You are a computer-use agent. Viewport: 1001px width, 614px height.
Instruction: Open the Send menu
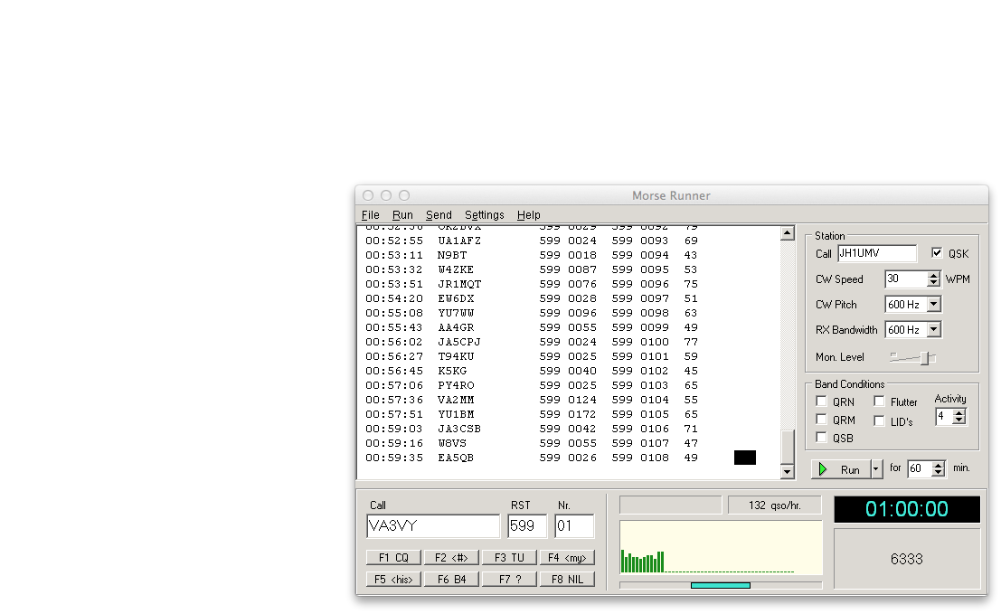pyautogui.click(x=439, y=215)
